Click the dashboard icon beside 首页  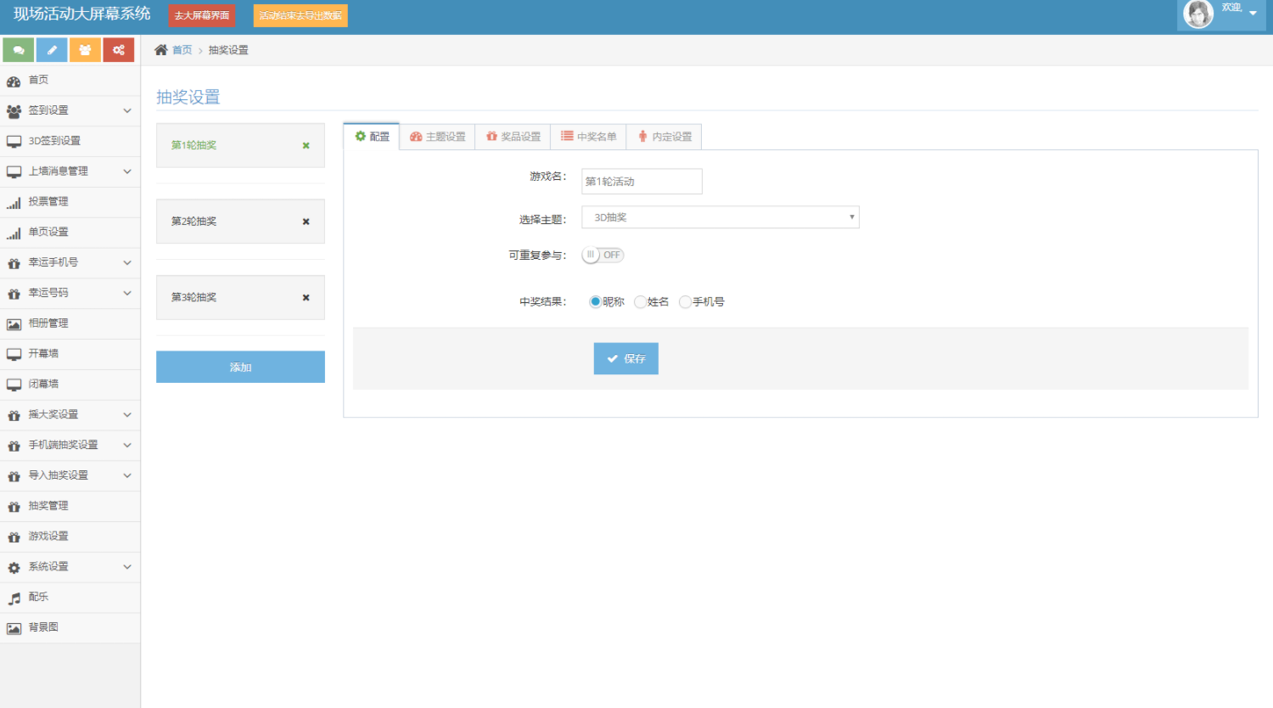[14, 81]
